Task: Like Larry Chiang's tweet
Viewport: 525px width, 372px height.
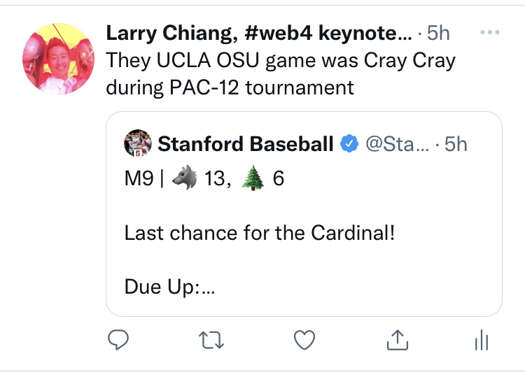Action: [303, 340]
